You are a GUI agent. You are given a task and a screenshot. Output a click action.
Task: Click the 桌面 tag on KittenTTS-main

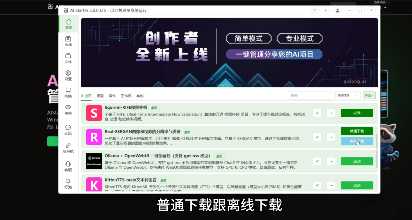click(164, 180)
